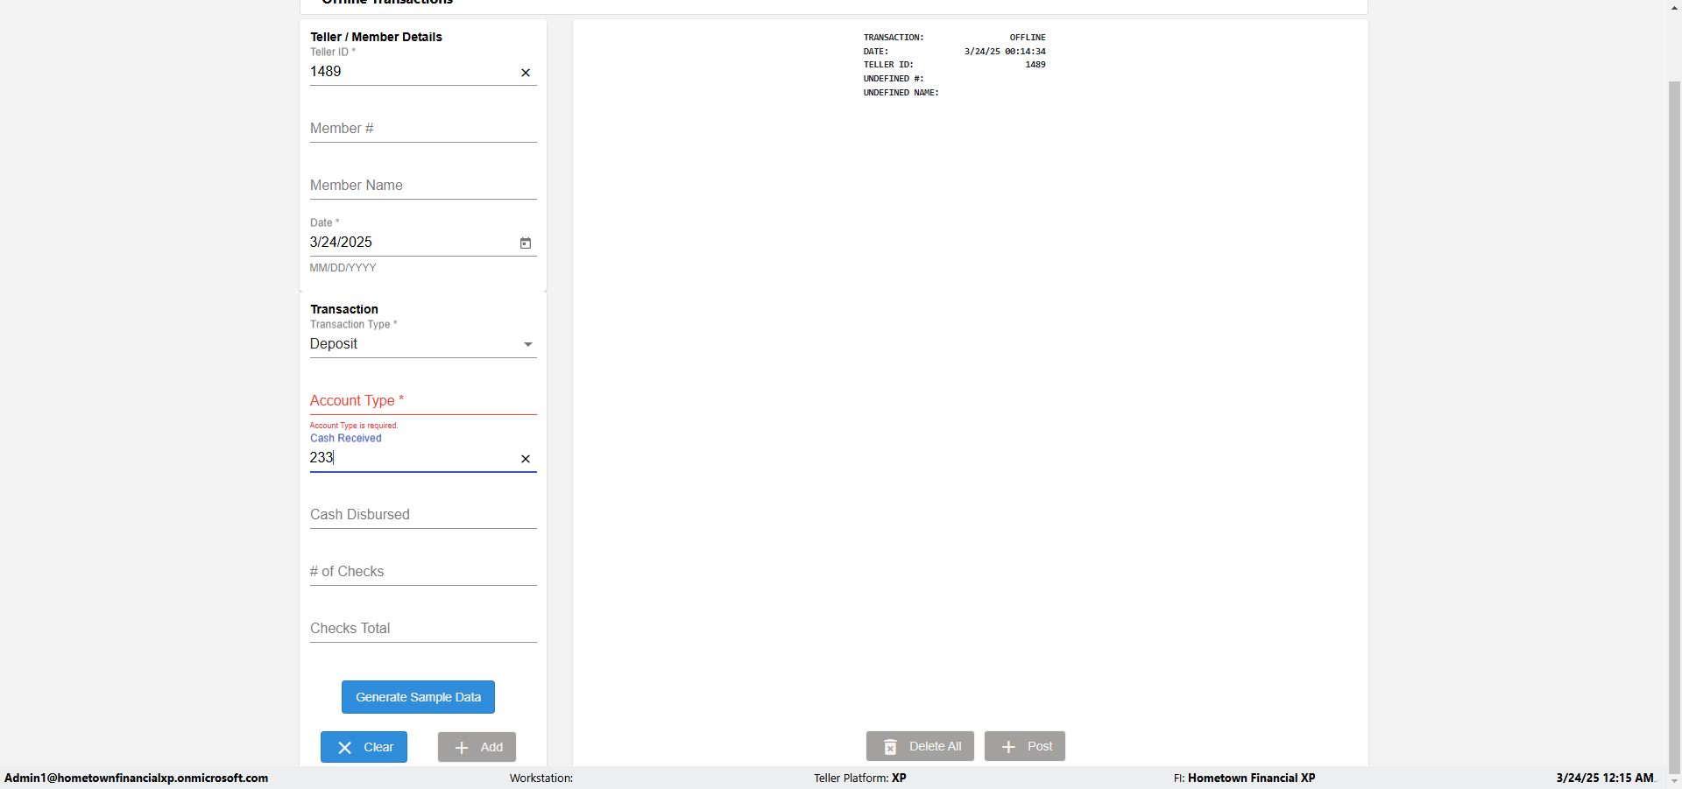This screenshot has height=789, width=1682.
Task: Open the Date calendar picker icon
Action: click(526, 243)
